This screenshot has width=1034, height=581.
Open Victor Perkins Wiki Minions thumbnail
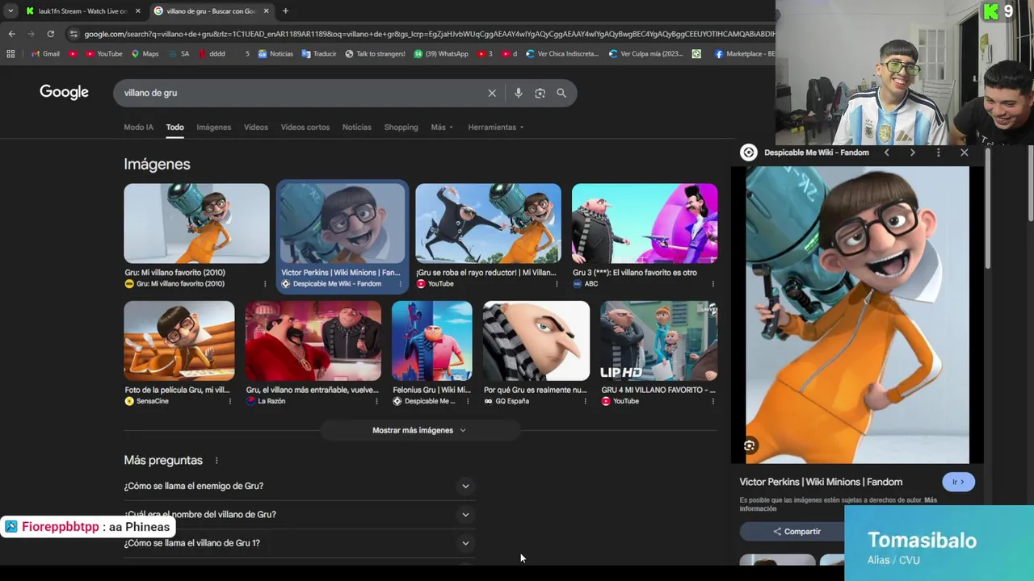pyautogui.click(x=343, y=224)
